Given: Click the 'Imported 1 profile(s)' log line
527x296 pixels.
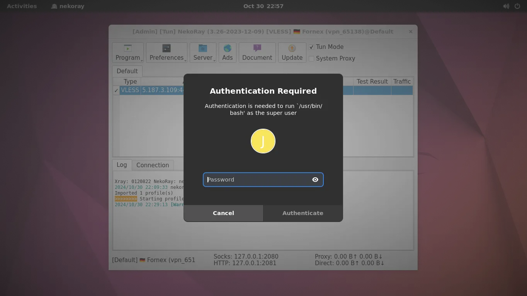Looking at the screenshot, I should [x=144, y=193].
